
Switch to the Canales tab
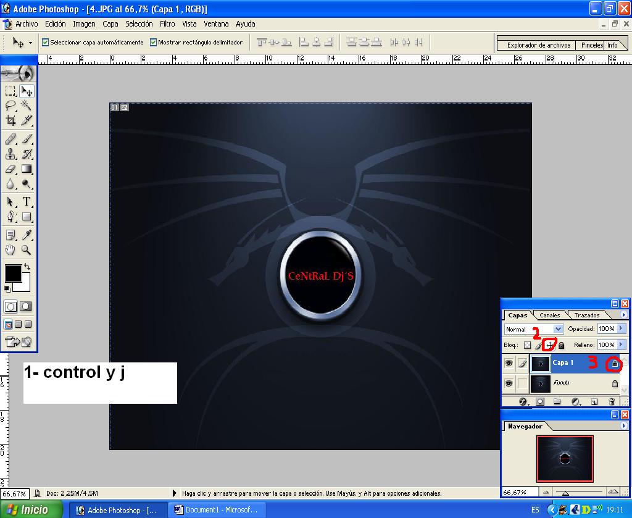[x=549, y=315]
